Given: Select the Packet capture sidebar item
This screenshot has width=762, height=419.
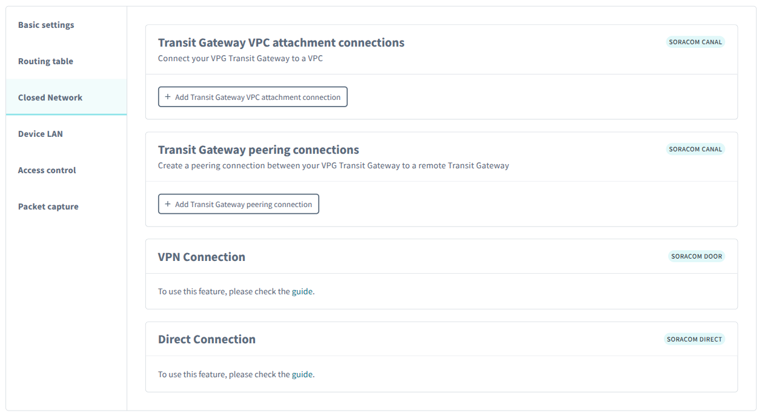Looking at the screenshot, I should point(48,206).
